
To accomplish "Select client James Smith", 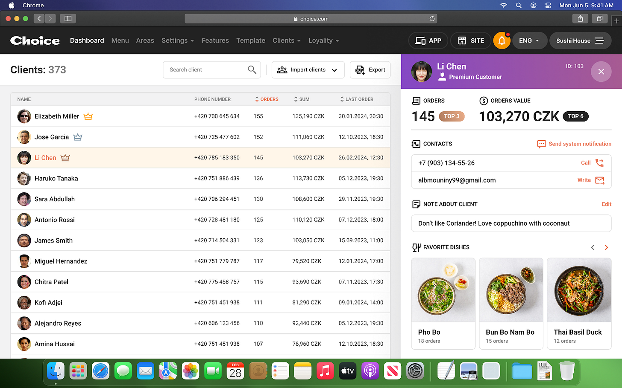I will point(200,240).
